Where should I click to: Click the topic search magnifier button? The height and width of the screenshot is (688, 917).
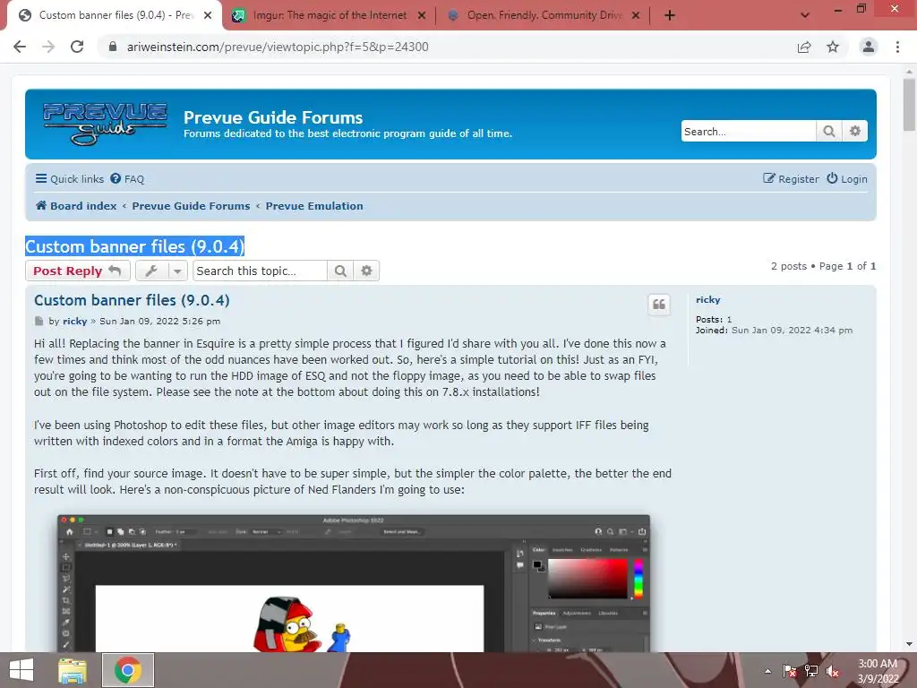coord(340,271)
